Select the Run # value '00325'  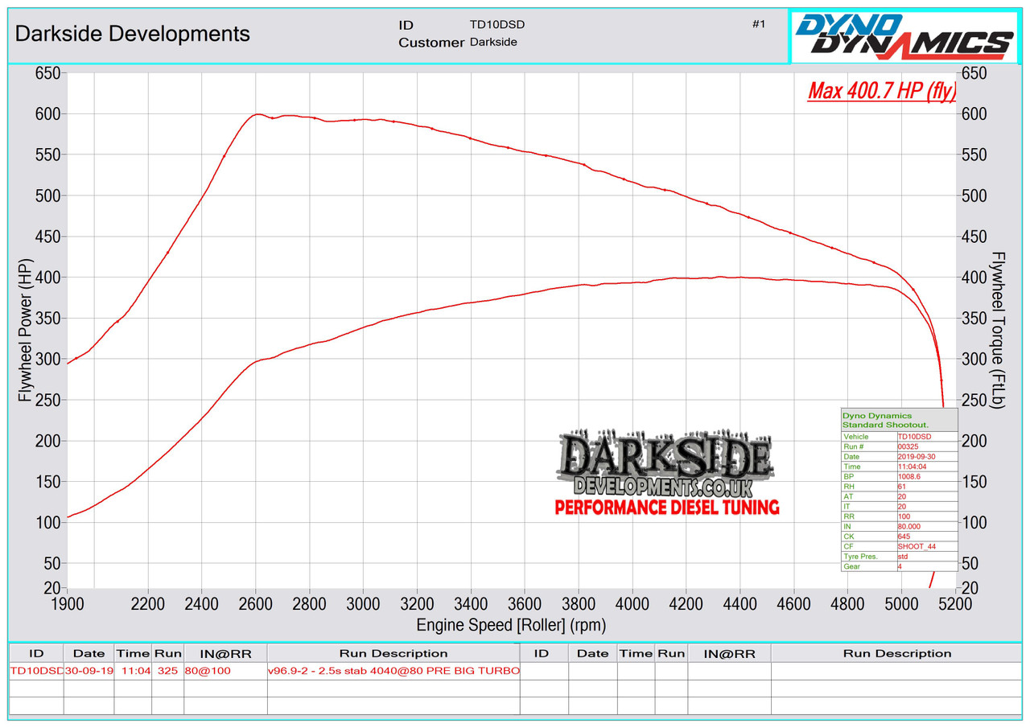908,446
